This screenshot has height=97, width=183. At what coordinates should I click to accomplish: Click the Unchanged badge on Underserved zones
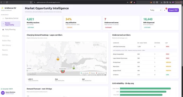tap(108, 27)
